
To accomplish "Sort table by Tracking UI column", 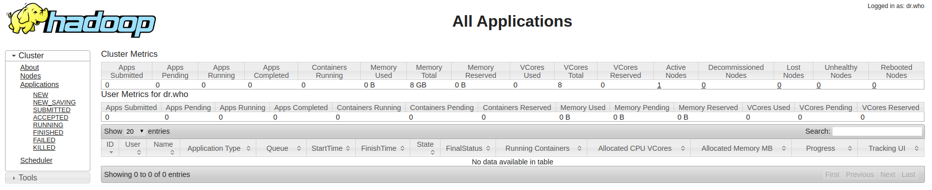I will coord(891,148).
